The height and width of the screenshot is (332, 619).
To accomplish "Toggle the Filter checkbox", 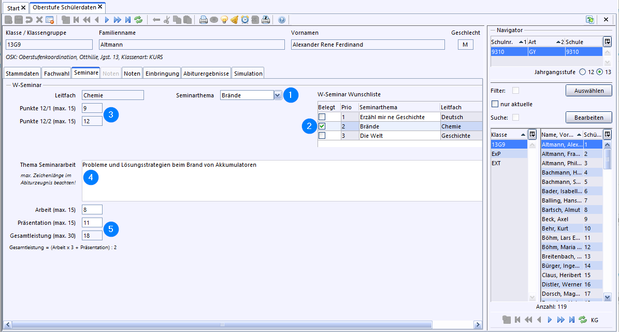I will pos(515,91).
